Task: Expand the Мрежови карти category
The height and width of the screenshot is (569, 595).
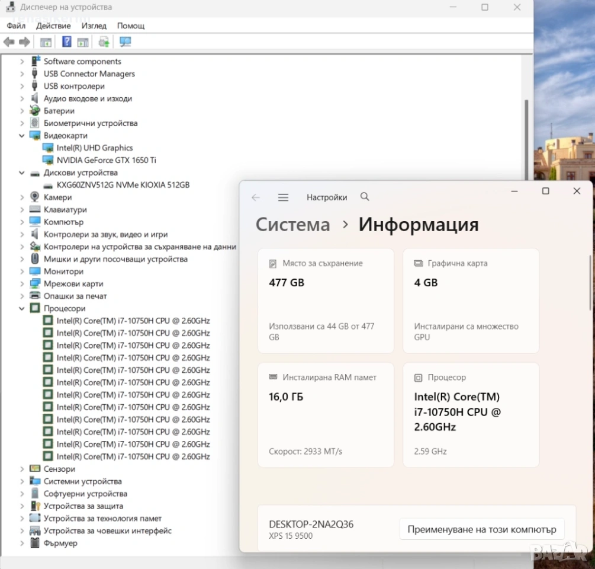Action: (x=22, y=284)
